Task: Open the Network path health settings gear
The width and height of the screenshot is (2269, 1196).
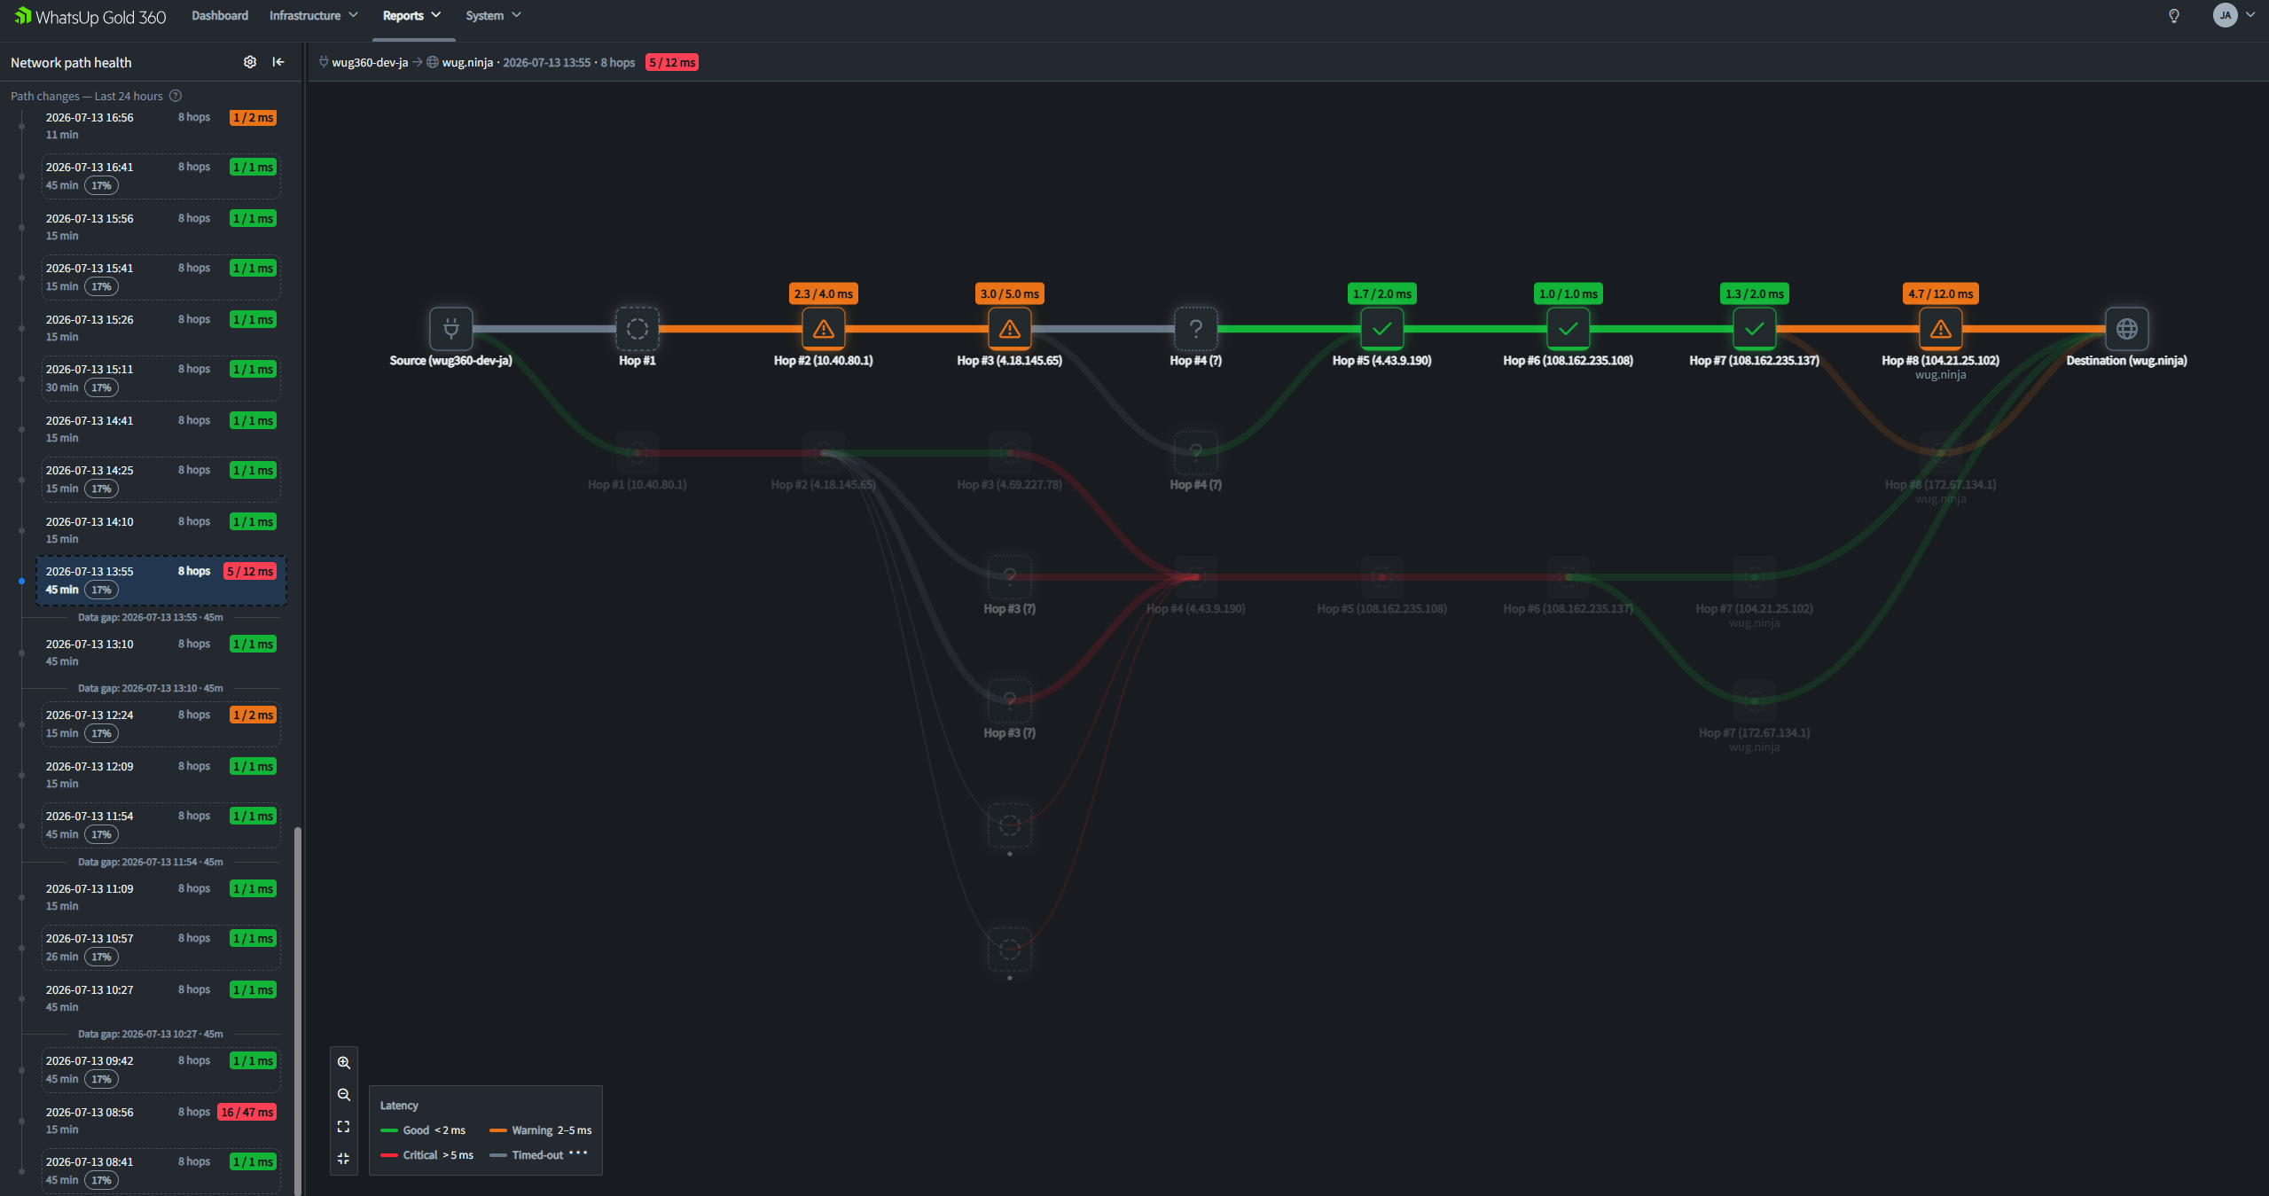Action: pos(250,62)
